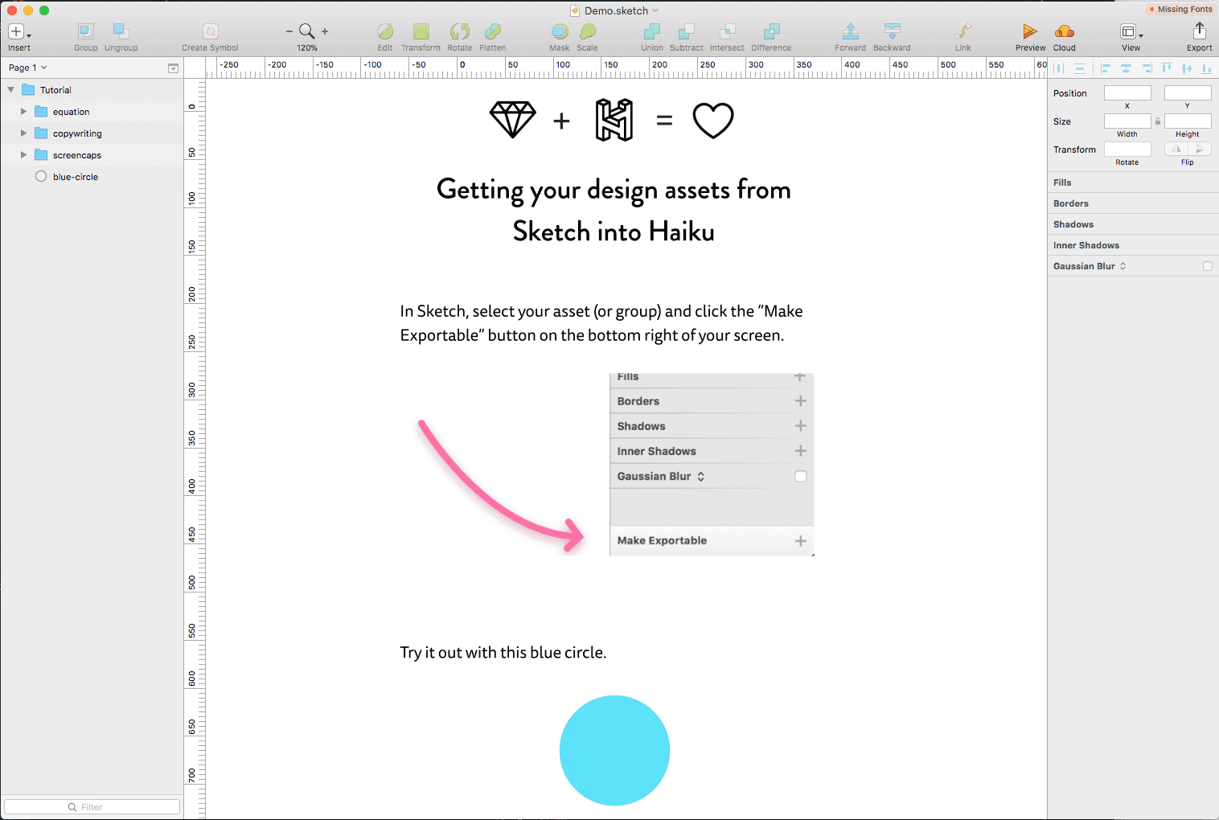This screenshot has width=1219, height=820.
Task: Click the Create Symbol icon
Action: pyautogui.click(x=210, y=31)
